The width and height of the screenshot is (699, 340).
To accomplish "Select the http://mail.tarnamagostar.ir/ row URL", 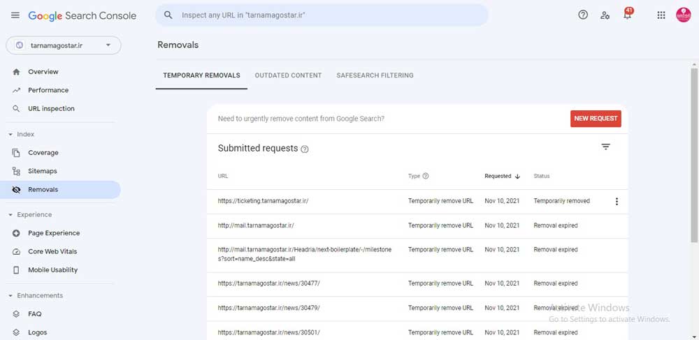I will (256, 226).
